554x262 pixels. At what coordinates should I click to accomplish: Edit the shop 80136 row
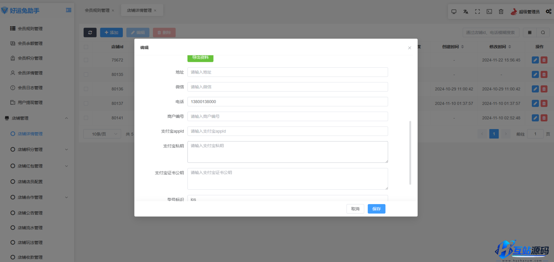point(535,89)
